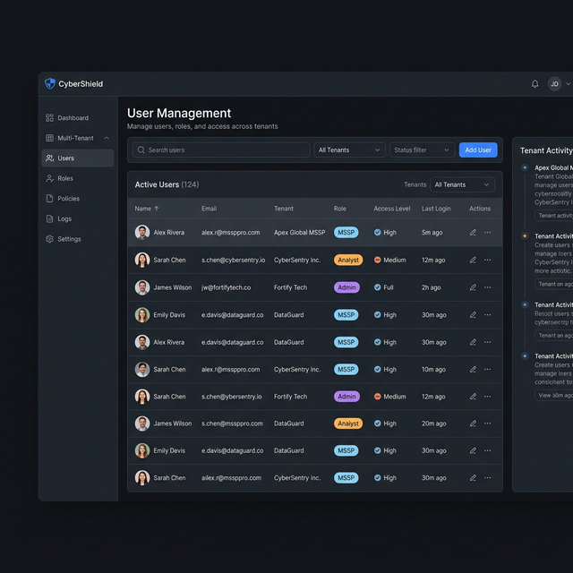Click the 'Tenant on ago' button
The height and width of the screenshot is (573, 573).
coord(554,284)
